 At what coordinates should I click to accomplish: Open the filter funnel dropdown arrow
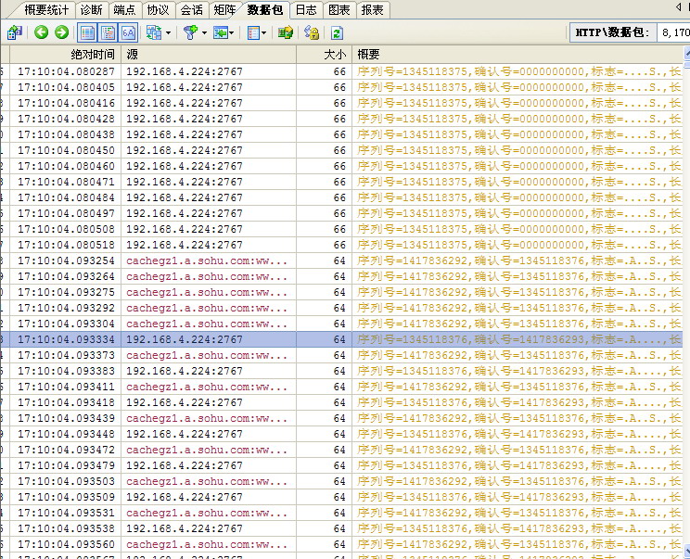(x=204, y=32)
